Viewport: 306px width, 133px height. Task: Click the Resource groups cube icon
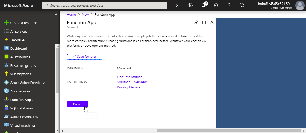pos(6,65)
